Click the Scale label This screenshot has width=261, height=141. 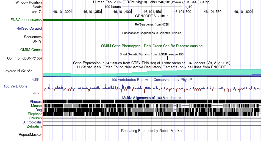[x=37, y=7]
